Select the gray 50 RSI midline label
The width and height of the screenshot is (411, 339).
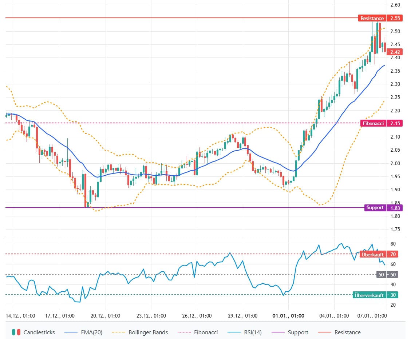coord(386,275)
